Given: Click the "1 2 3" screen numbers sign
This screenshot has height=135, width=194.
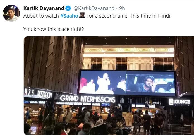Looking at the screenshot, I should coord(29,93).
